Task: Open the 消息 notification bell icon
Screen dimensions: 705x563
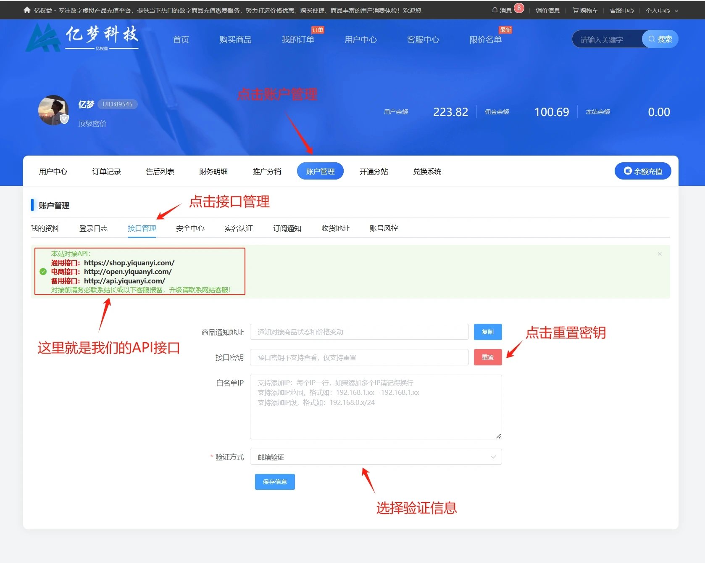Action: 495,10
